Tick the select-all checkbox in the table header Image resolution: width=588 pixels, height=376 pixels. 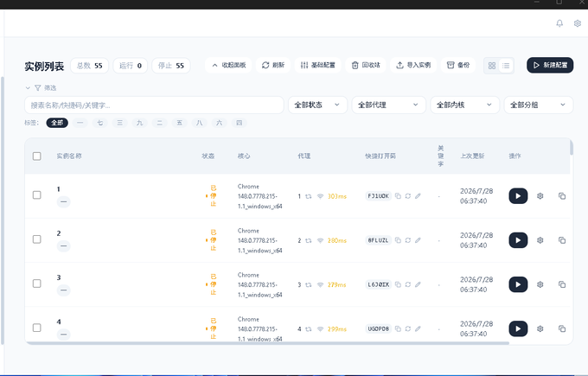[36, 156]
